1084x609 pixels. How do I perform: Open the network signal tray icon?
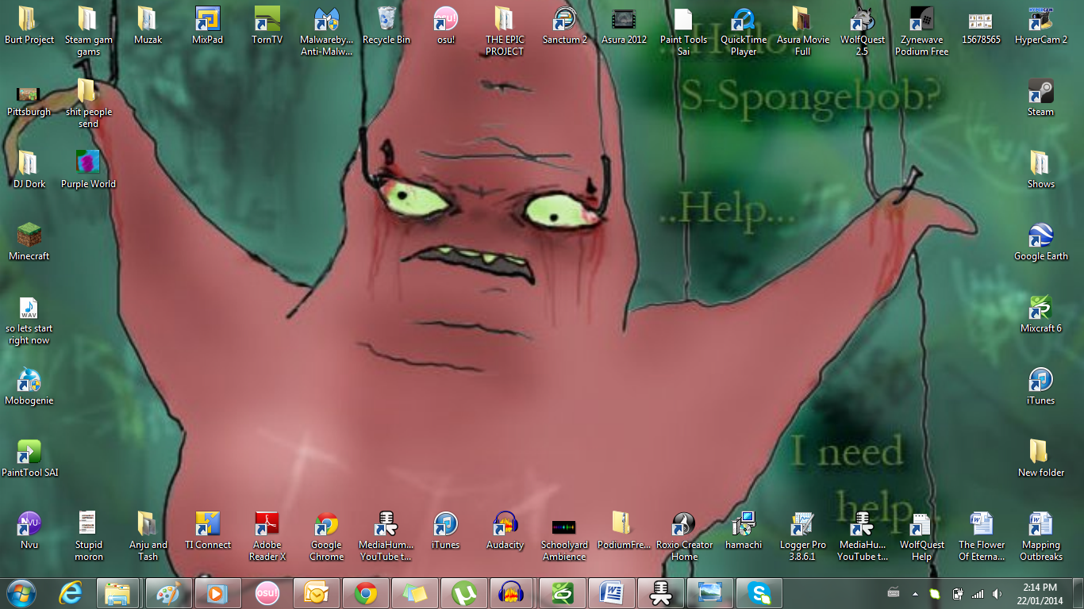pyautogui.click(x=978, y=593)
